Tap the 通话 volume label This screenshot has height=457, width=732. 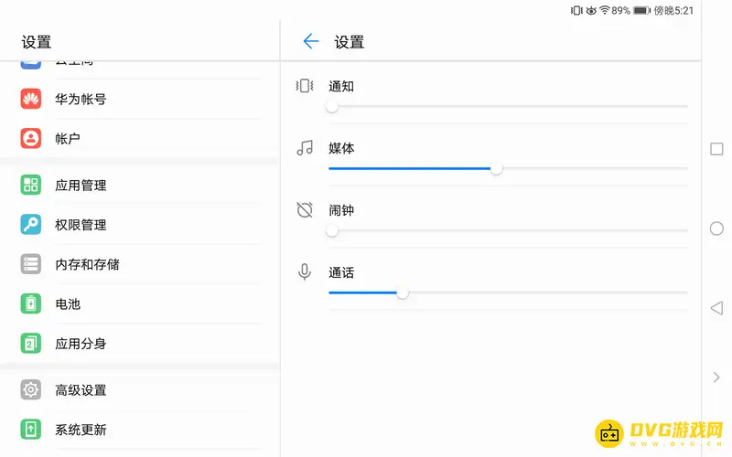click(341, 272)
